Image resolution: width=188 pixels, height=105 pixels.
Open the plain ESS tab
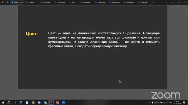72,2
